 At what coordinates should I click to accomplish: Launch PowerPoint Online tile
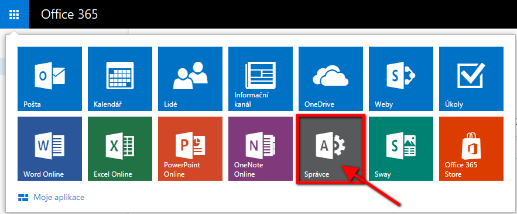point(190,149)
